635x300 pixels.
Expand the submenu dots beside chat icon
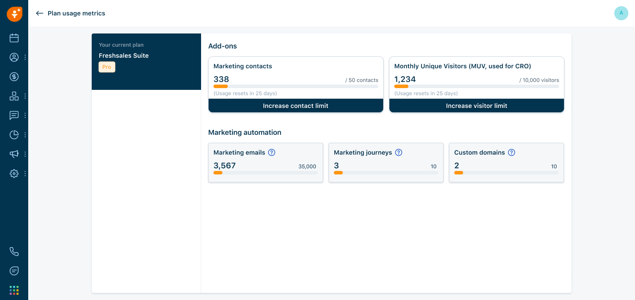click(x=25, y=115)
